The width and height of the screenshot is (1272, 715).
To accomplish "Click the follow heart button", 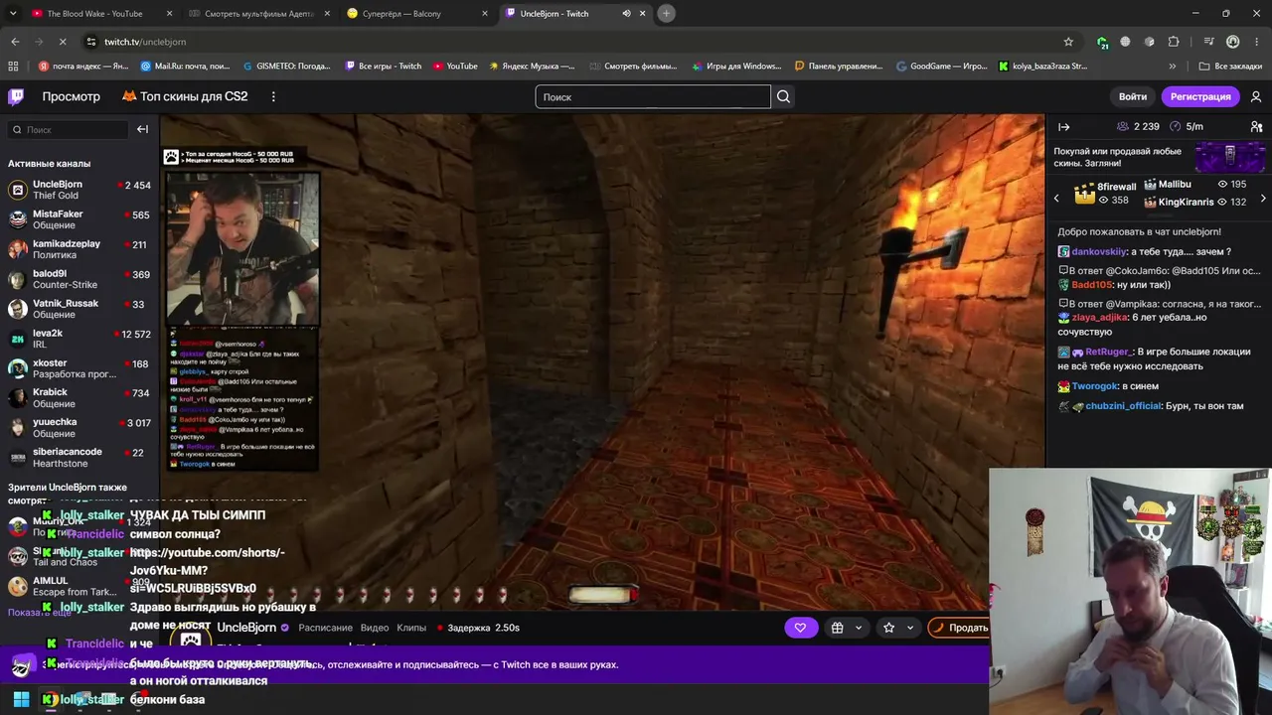I will tap(800, 628).
